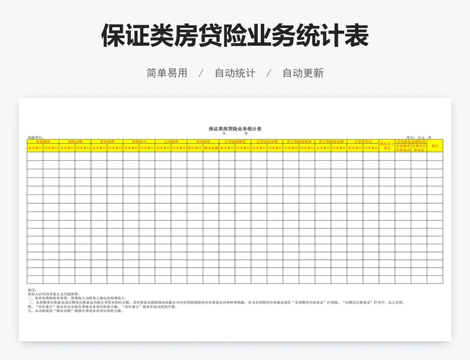Click the footnote line starting 投保人以外
The height and width of the screenshot is (360, 470).
coord(53,294)
